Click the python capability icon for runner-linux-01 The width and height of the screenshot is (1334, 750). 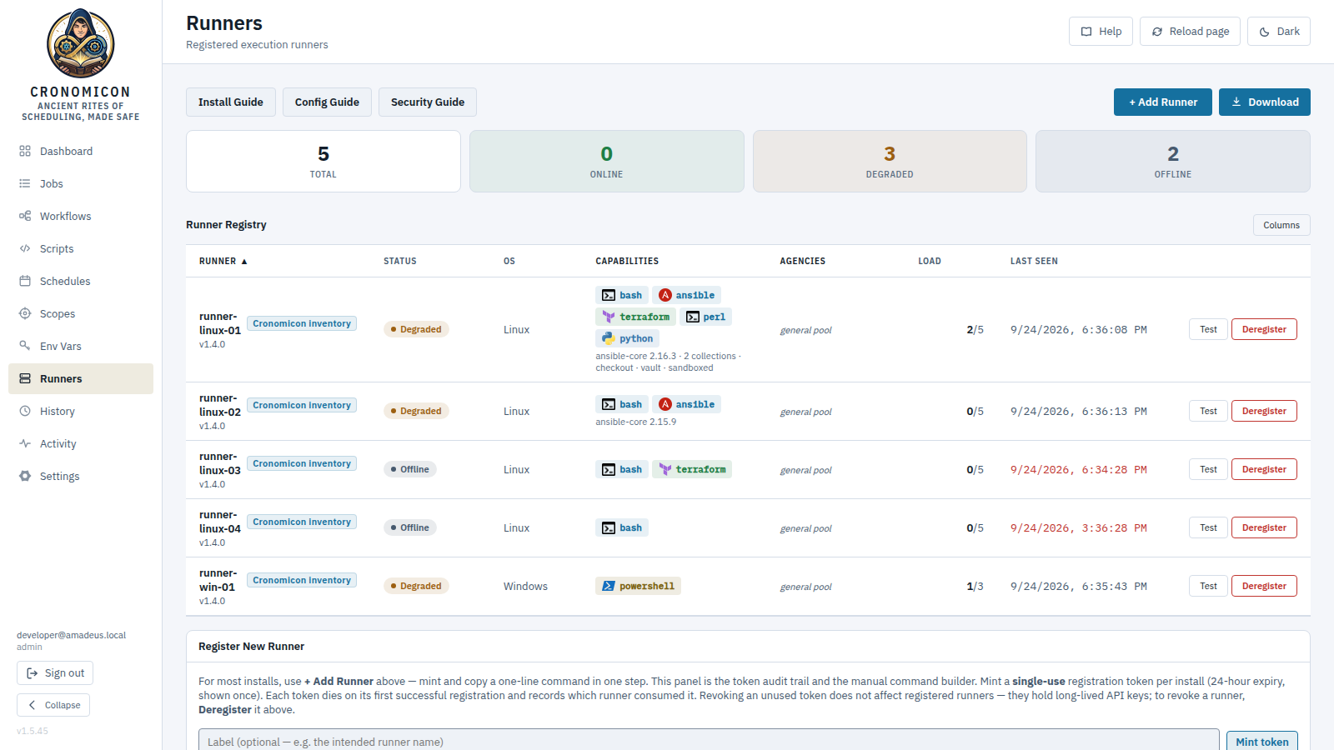coord(609,338)
